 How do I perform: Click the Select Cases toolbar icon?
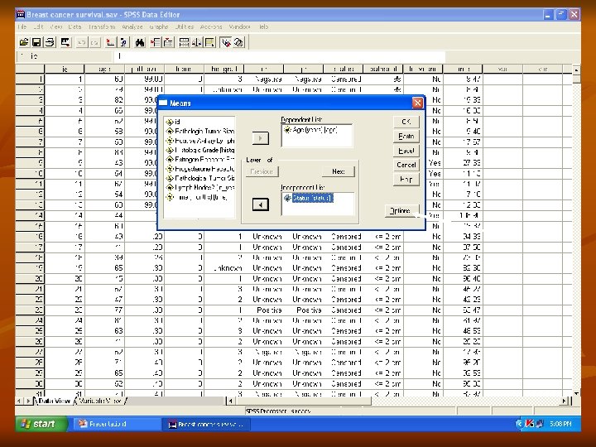[209, 42]
